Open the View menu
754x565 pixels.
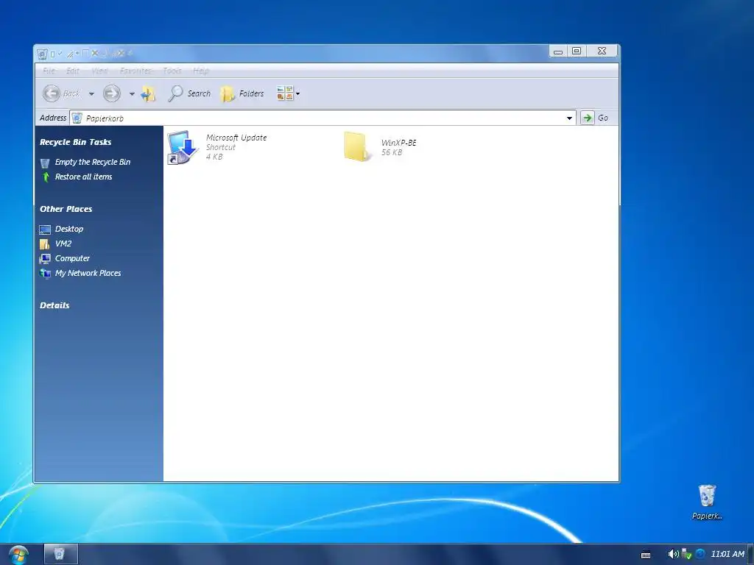pos(99,71)
